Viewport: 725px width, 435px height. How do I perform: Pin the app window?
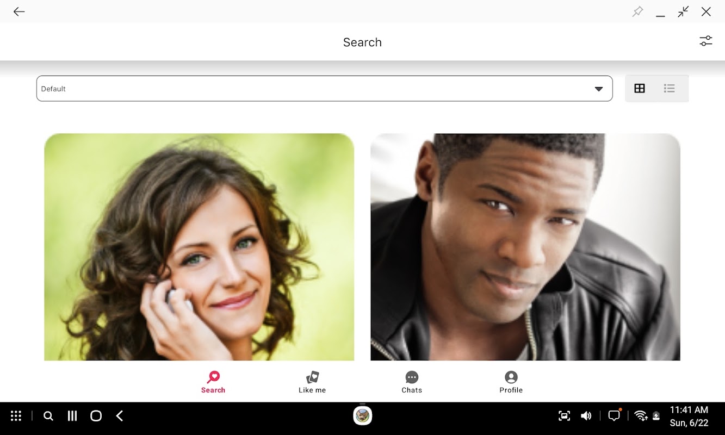(x=637, y=11)
